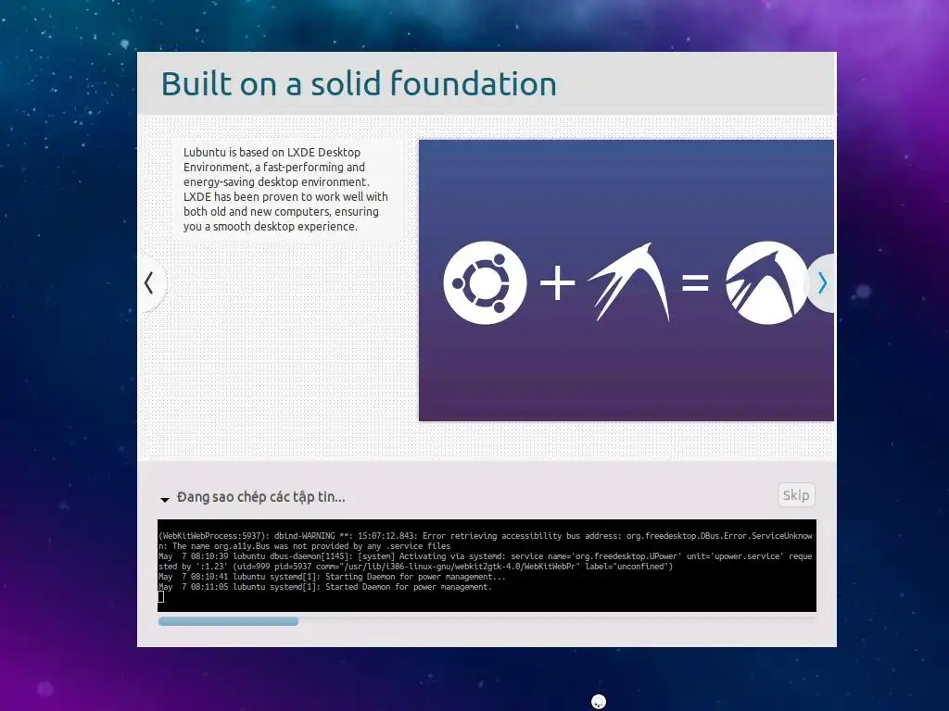Viewport: 949px width, 711px height.
Task: Click the 'Started Daemon for power management' log line
Action: (x=325, y=587)
